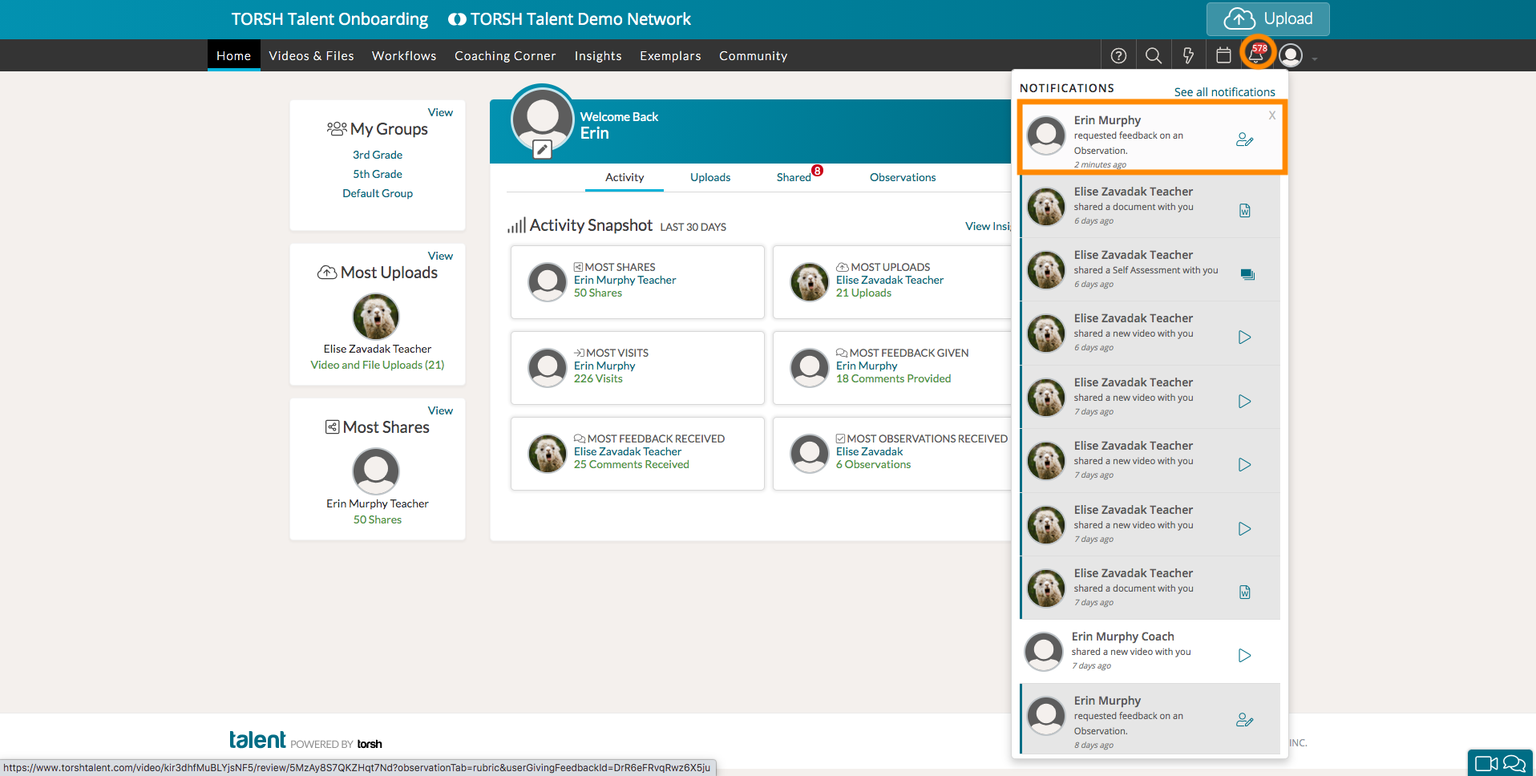Open the help question mark icon
The width and height of the screenshot is (1536, 776).
(x=1118, y=55)
